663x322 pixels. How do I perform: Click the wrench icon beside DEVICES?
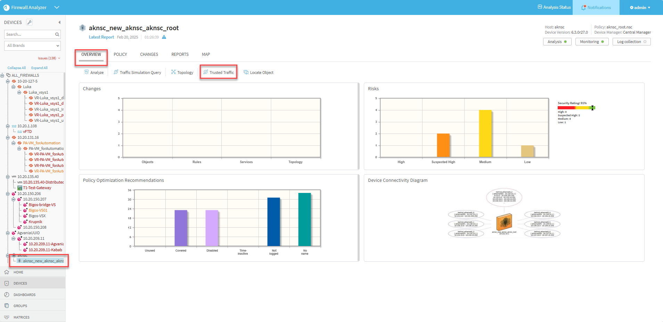pos(30,22)
